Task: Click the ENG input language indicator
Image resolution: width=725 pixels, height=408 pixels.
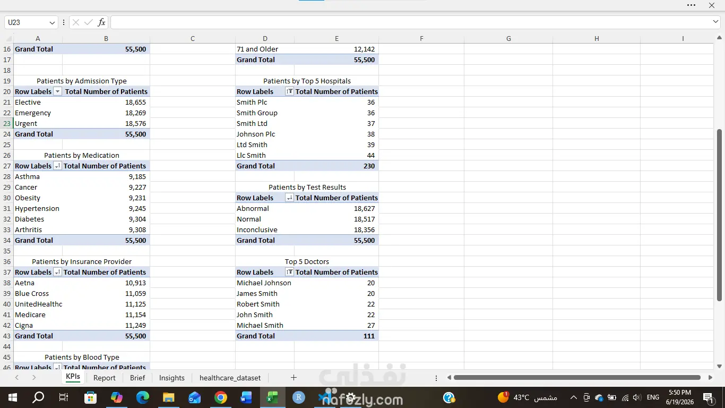Action: 653,397
